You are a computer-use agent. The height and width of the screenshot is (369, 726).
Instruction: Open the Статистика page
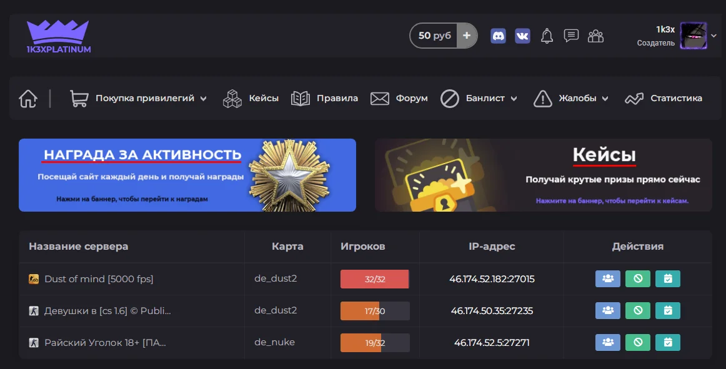[x=664, y=99]
